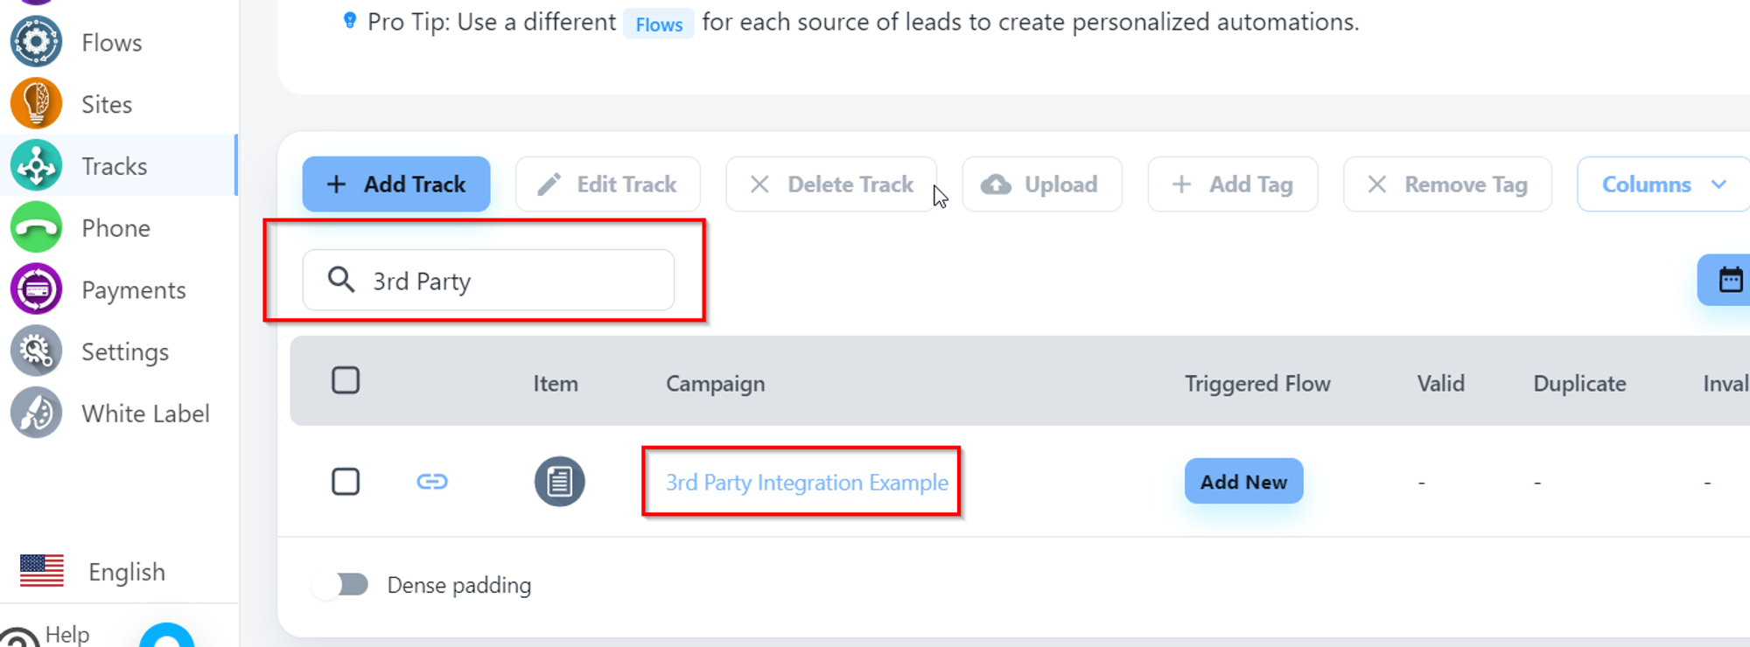This screenshot has height=647, width=1750.
Task: Follow the Flows link in Pro Tip
Action: (659, 24)
